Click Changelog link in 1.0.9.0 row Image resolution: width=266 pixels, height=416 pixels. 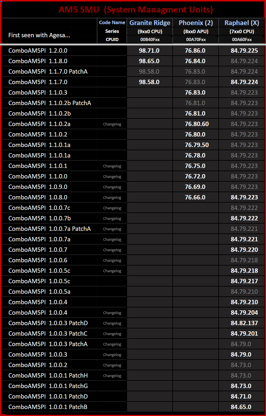(x=112, y=187)
